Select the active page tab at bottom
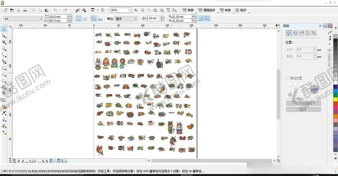Image resolution: width=338 pixels, height=176 pixels. [x=60, y=161]
